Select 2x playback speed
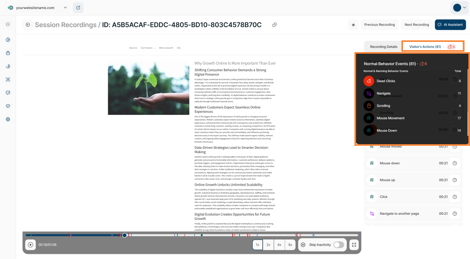The height and width of the screenshot is (259, 470). [x=268, y=245]
